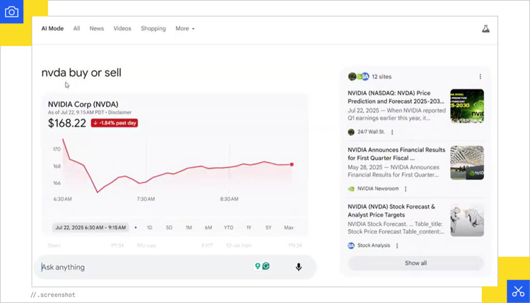Open the Search Labs flask icon
The width and height of the screenshot is (530, 303).
(485, 28)
